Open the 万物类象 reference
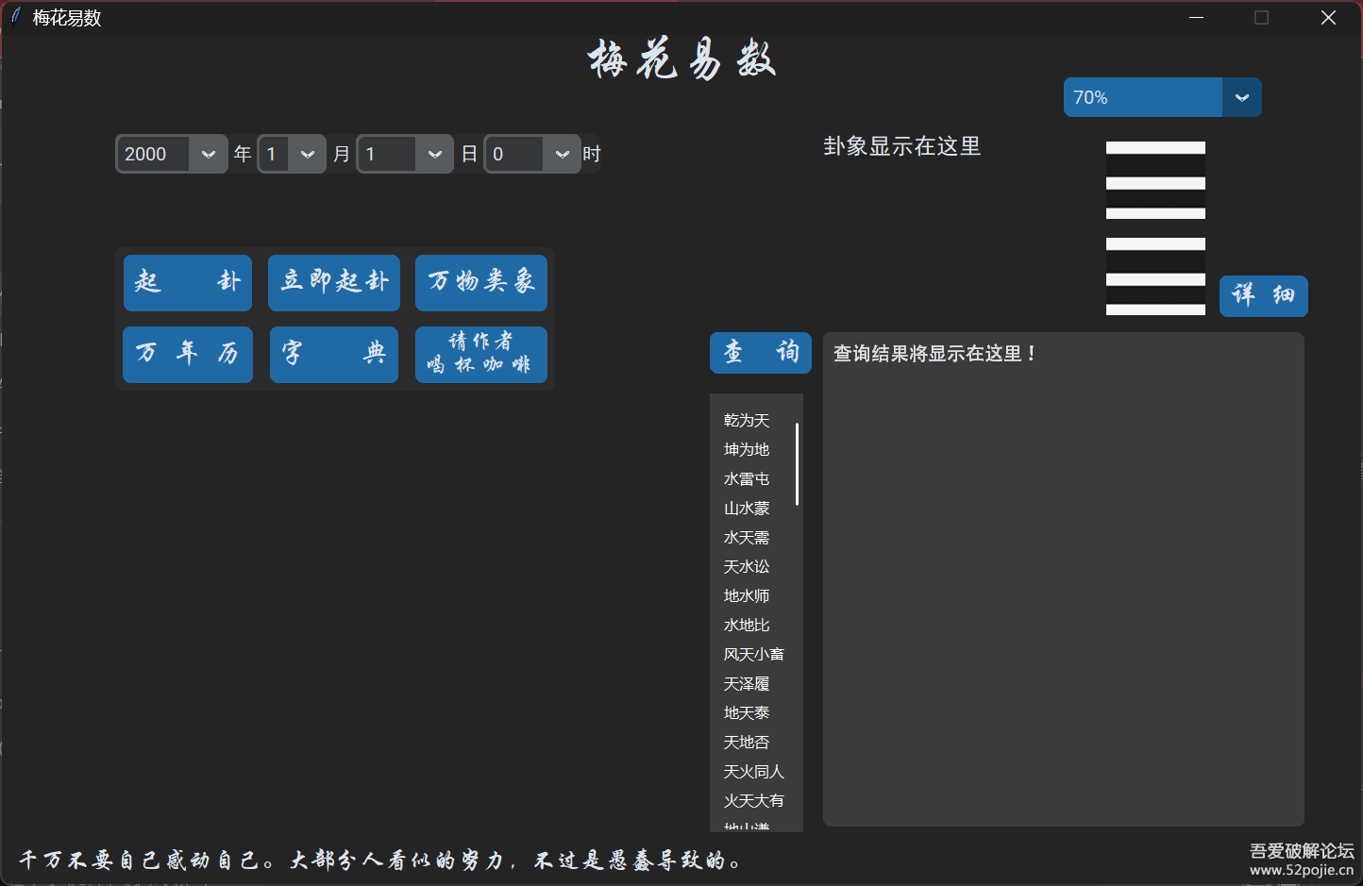The width and height of the screenshot is (1363, 886). [x=481, y=282]
